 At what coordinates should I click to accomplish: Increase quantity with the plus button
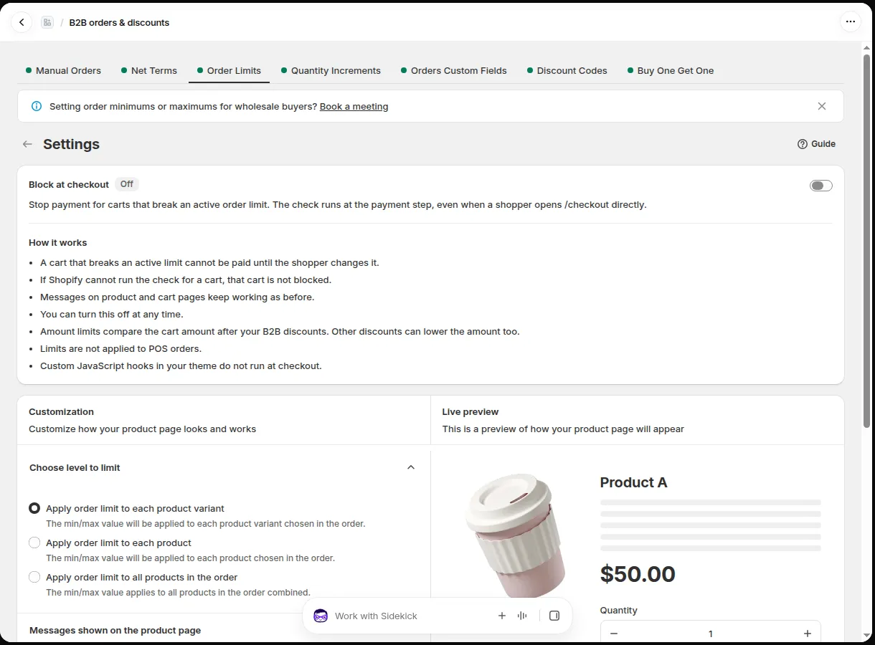tap(808, 634)
